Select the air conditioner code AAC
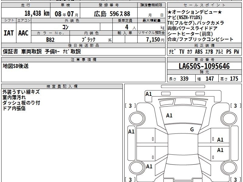The image size is (243, 182). point(23,33)
